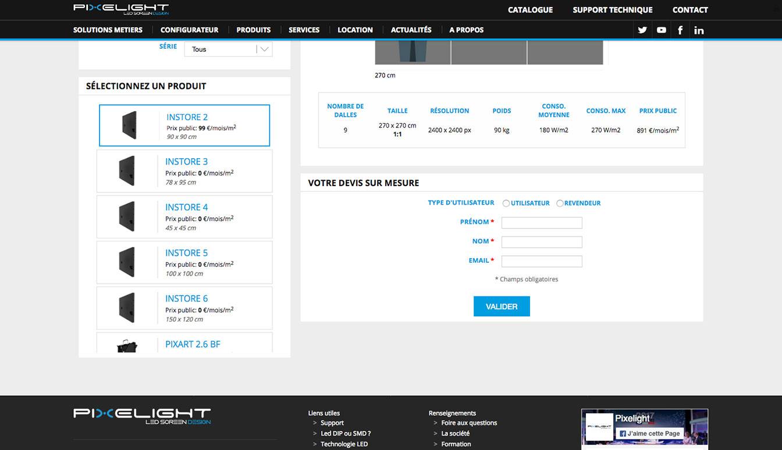The image size is (782, 450).
Task: Submit the form with Valider
Action: pos(502,306)
